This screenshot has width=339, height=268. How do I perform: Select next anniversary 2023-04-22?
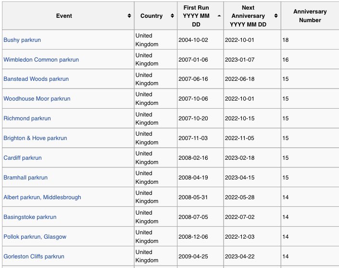[239, 256]
